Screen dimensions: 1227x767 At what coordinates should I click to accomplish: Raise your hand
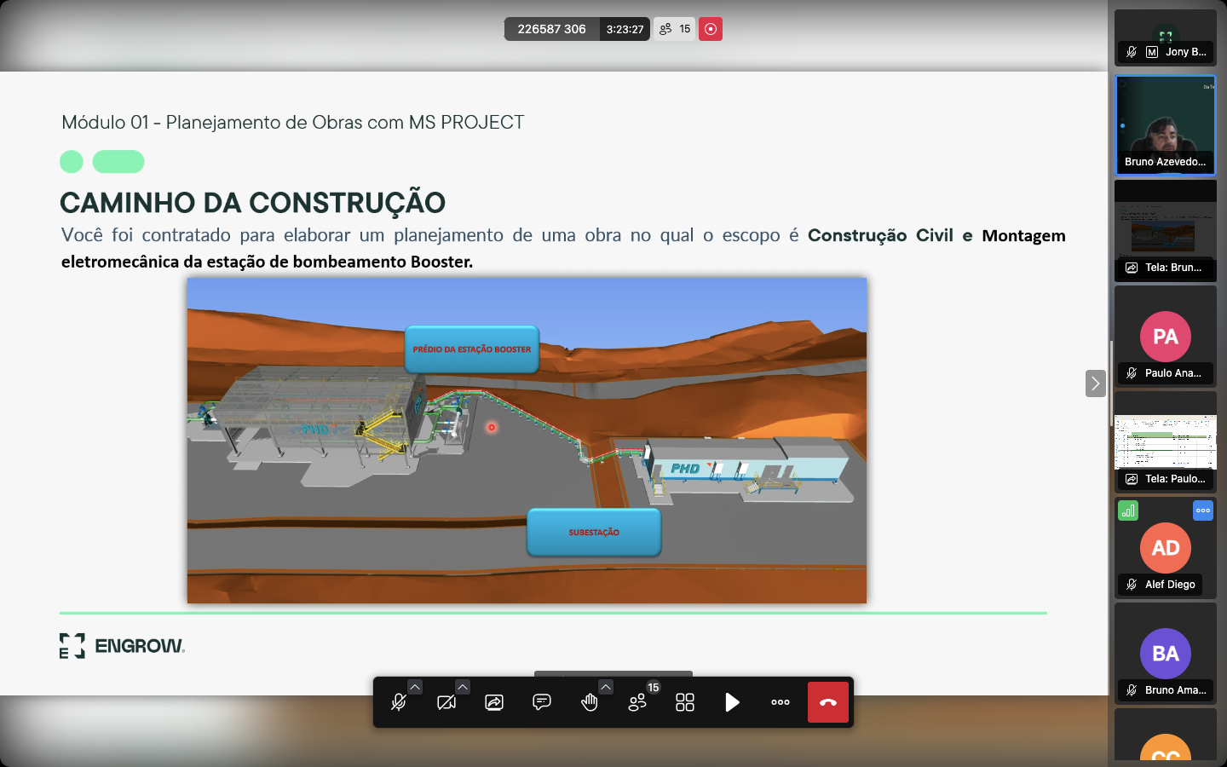point(589,702)
